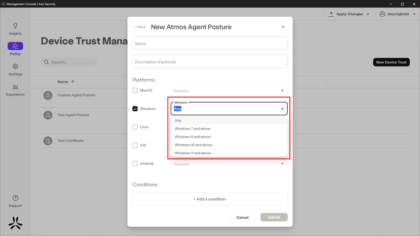The image size is (420, 236).
Task: Enable the Linux platform checkbox
Action: coord(135,127)
